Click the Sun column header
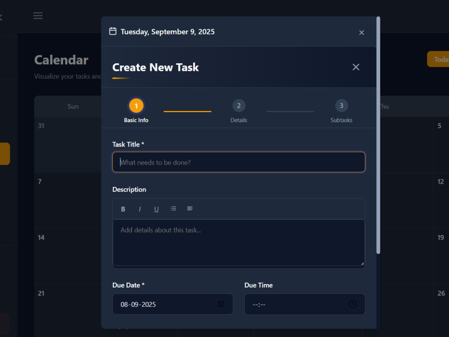The height and width of the screenshot is (337, 449). click(x=73, y=106)
